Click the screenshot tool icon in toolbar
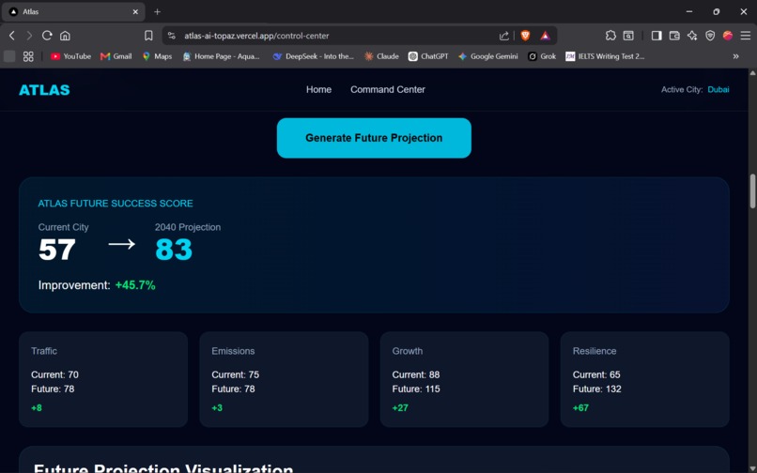Image resolution: width=757 pixels, height=473 pixels. (628, 36)
